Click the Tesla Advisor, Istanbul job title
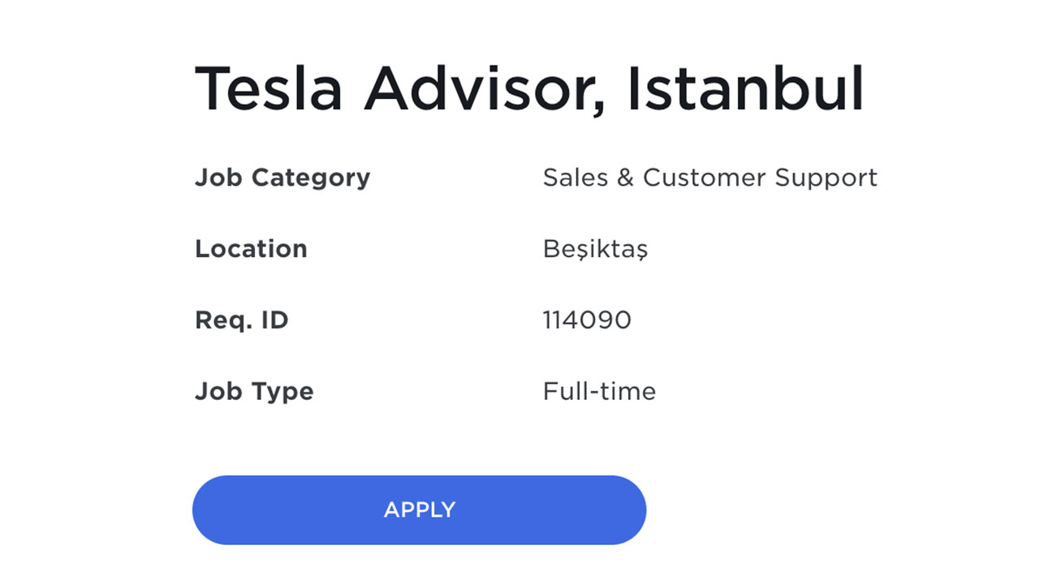 (529, 88)
